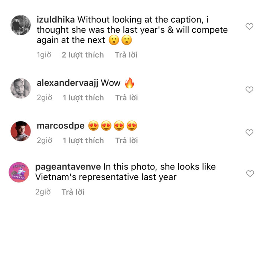Open izuldhika username link
This screenshot has width=260, height=260.
(56, 19)
